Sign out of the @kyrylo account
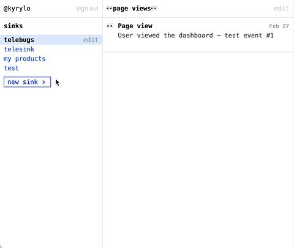The image size is (294, 248). (x=87, y=9)
